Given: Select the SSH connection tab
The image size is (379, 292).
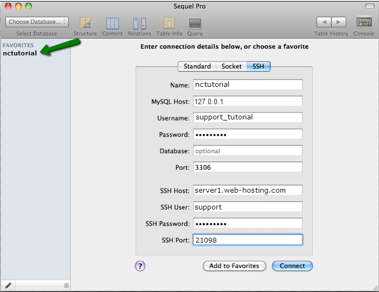Looking at the screenshot, I should (259, 66).
